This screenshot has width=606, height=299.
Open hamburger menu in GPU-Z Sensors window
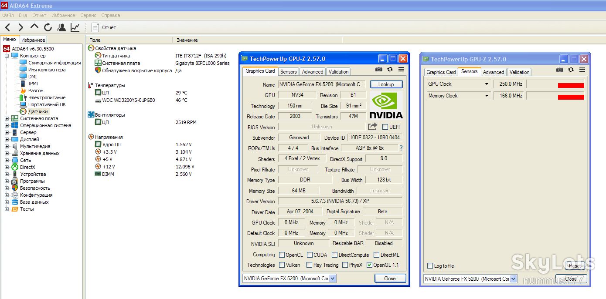pyautogui.click(x=582, y=70)
